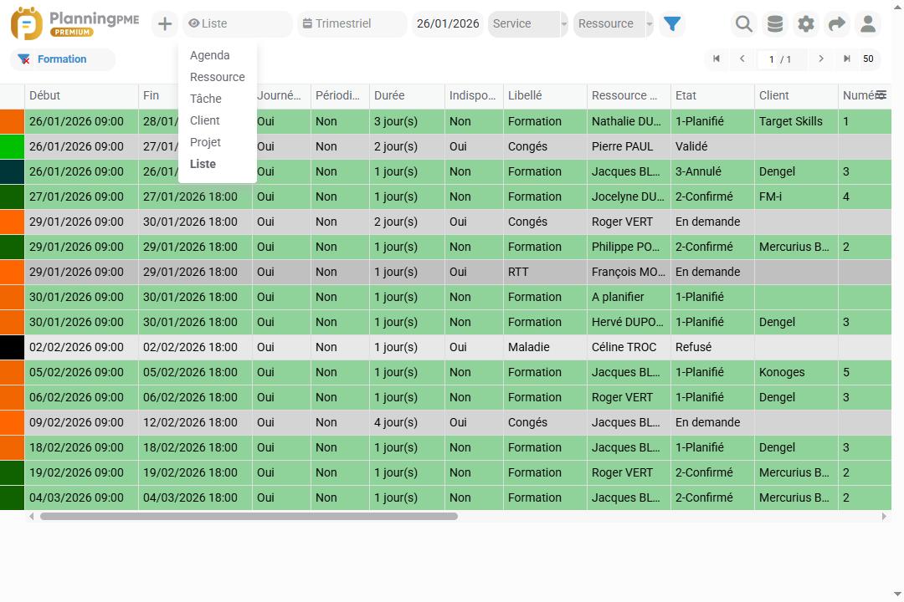Click the 1 / 1 page indicator
The image size is (904, 602).
[x=780, y=59]
